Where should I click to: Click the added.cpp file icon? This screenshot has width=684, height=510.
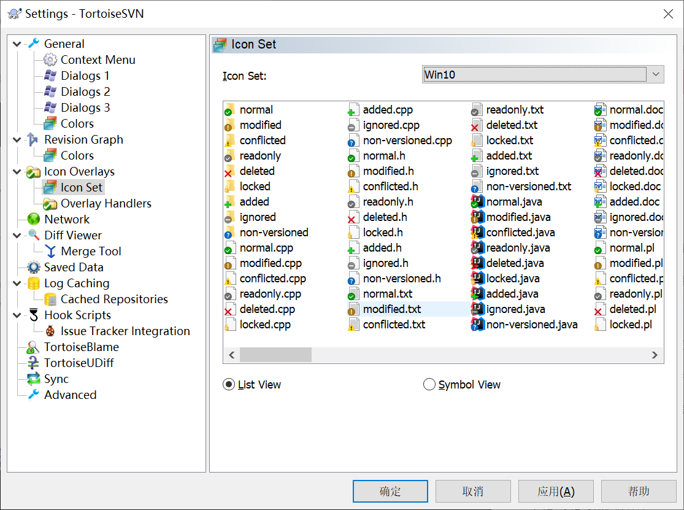coord(353,109)
